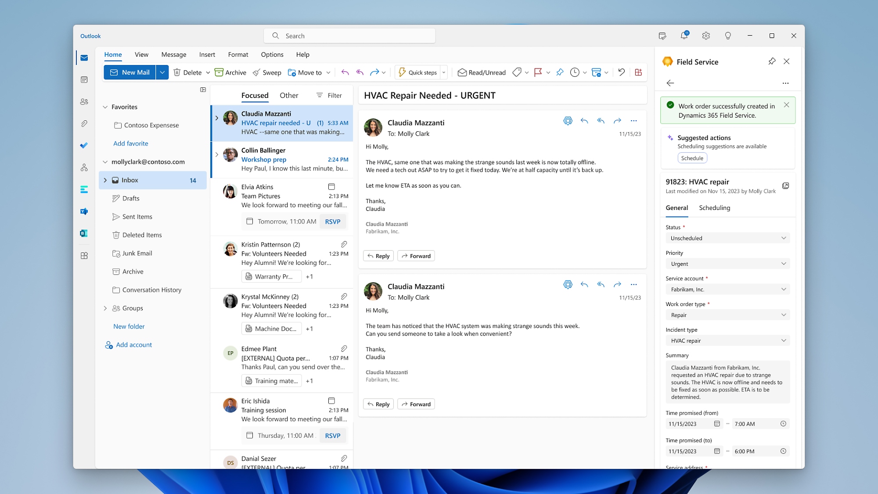Open the To Do checkmark sidebar icon
Image resolution: width=878 pixels, height=494 pixels.
pos(84,145)
